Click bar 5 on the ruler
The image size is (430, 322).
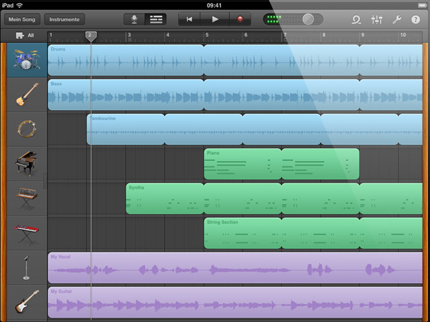[207, 35]
